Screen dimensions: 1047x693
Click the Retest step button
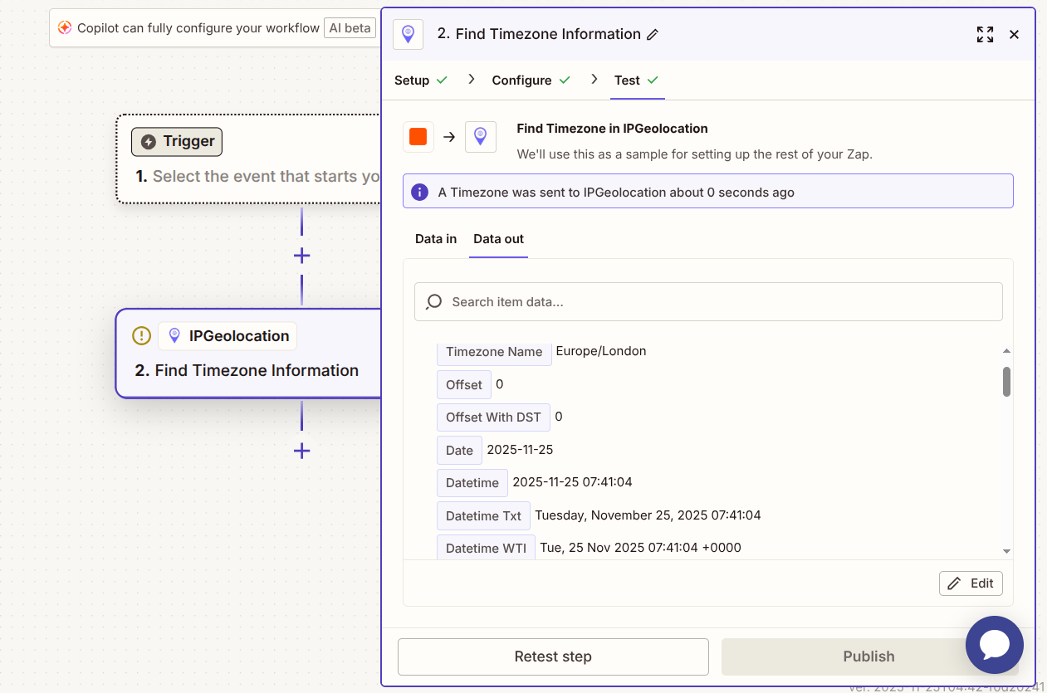[x=553, y=656]
